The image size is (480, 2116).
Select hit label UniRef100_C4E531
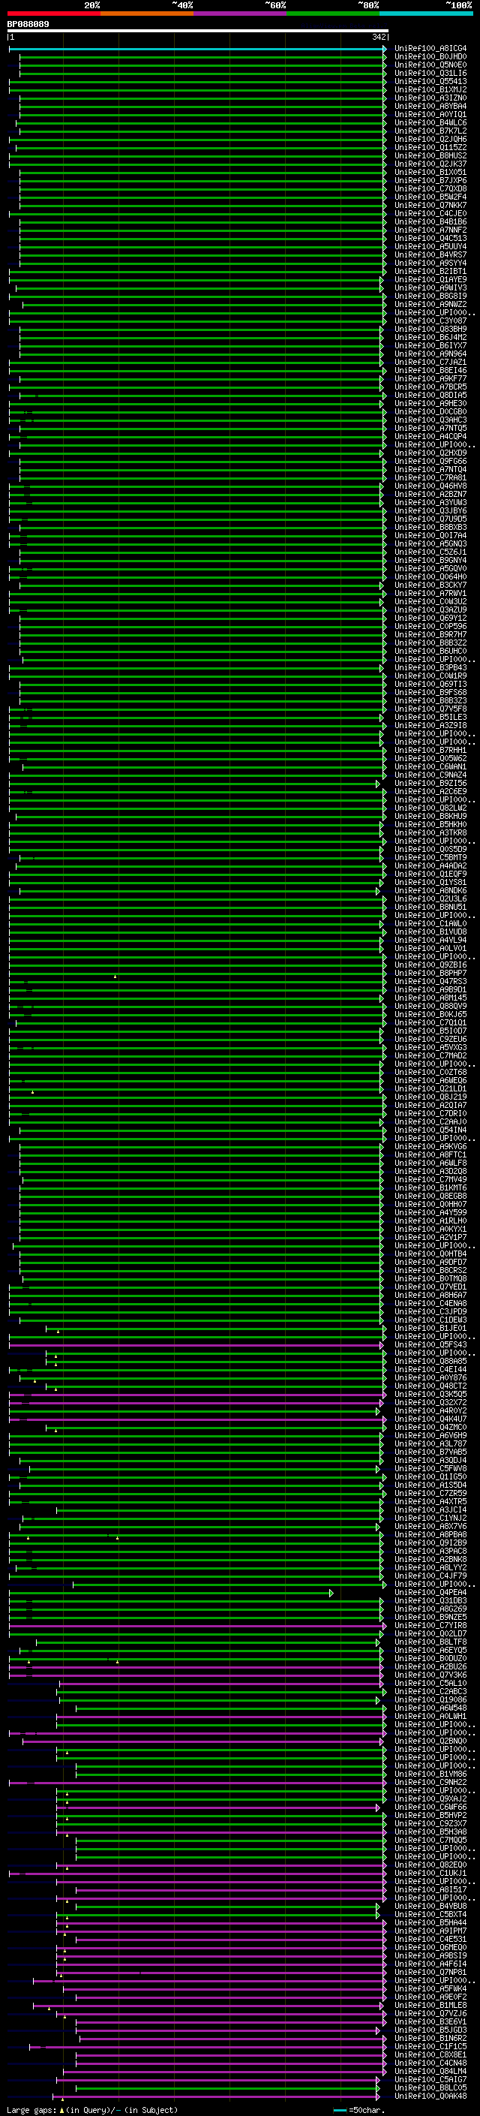pos(430,1939)
